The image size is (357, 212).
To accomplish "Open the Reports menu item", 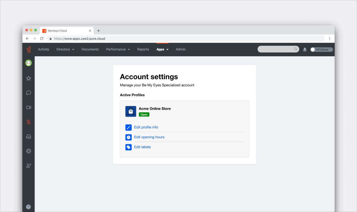I will [143, 49].
